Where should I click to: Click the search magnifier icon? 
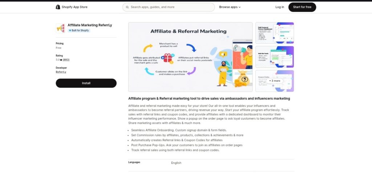[x=128, y=7]
